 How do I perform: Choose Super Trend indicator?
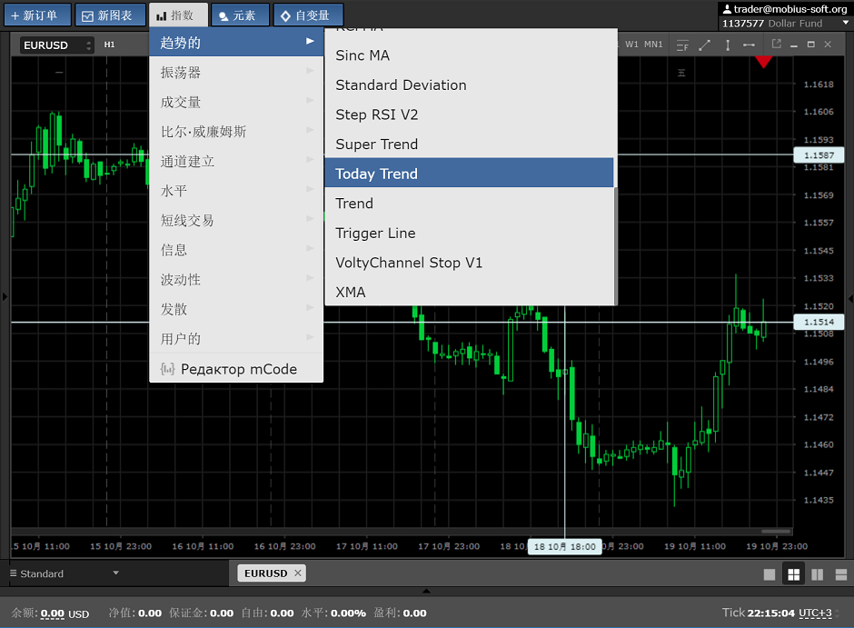click(x=469, y=144)
